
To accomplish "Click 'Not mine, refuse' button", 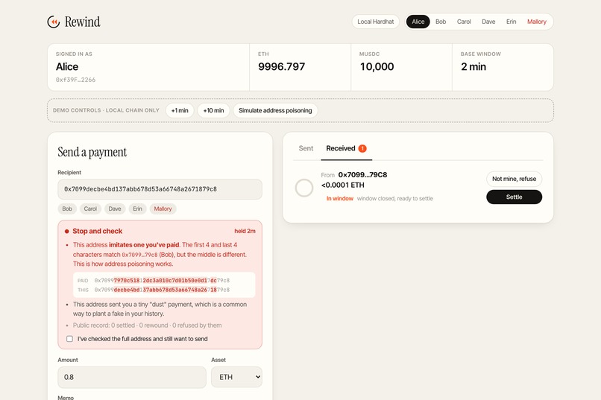I will [514, 179].
